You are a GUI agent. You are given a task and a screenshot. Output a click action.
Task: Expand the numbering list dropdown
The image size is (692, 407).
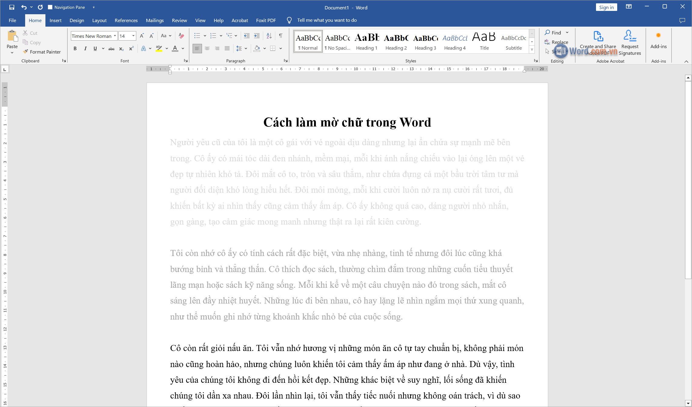click(221, 36)
